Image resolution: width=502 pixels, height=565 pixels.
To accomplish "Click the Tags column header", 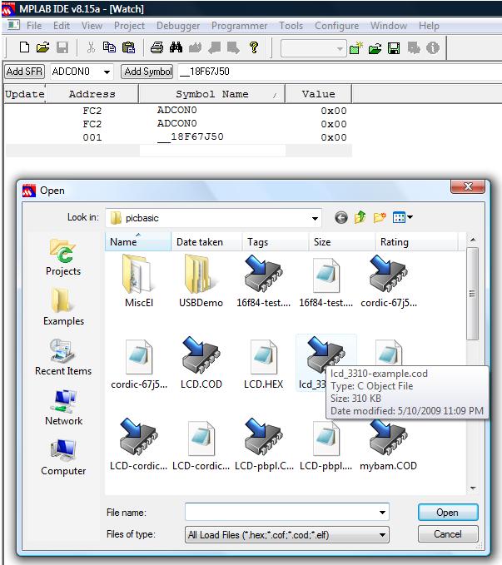I will 275,242.
